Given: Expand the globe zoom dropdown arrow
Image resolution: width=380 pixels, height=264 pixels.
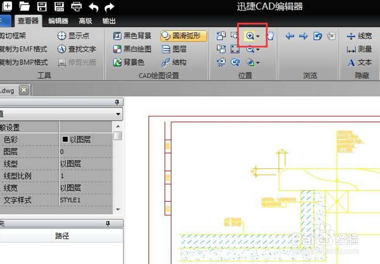Looking at the screenshot, I should click(x=258, y=63).
